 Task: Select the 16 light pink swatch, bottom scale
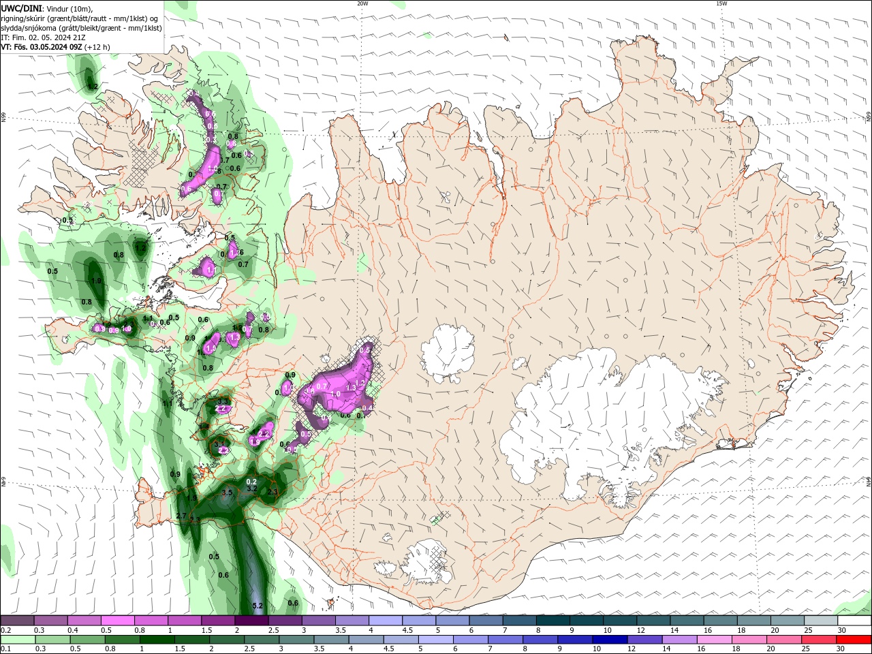click(x=715, y=640)
